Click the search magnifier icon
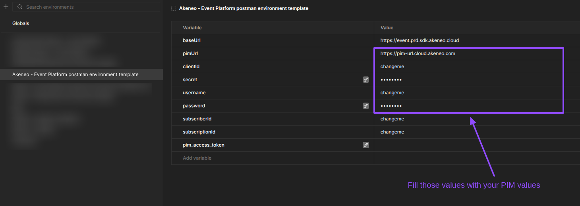580x206 pixels. point(19,7)
